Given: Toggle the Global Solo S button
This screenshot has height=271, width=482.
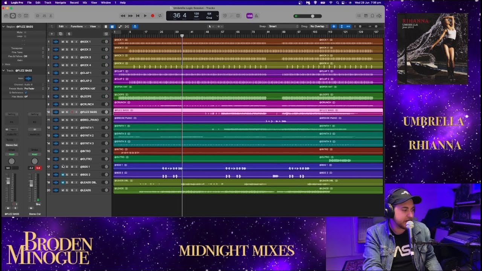Looking at the screenshot, I should 69,34.
